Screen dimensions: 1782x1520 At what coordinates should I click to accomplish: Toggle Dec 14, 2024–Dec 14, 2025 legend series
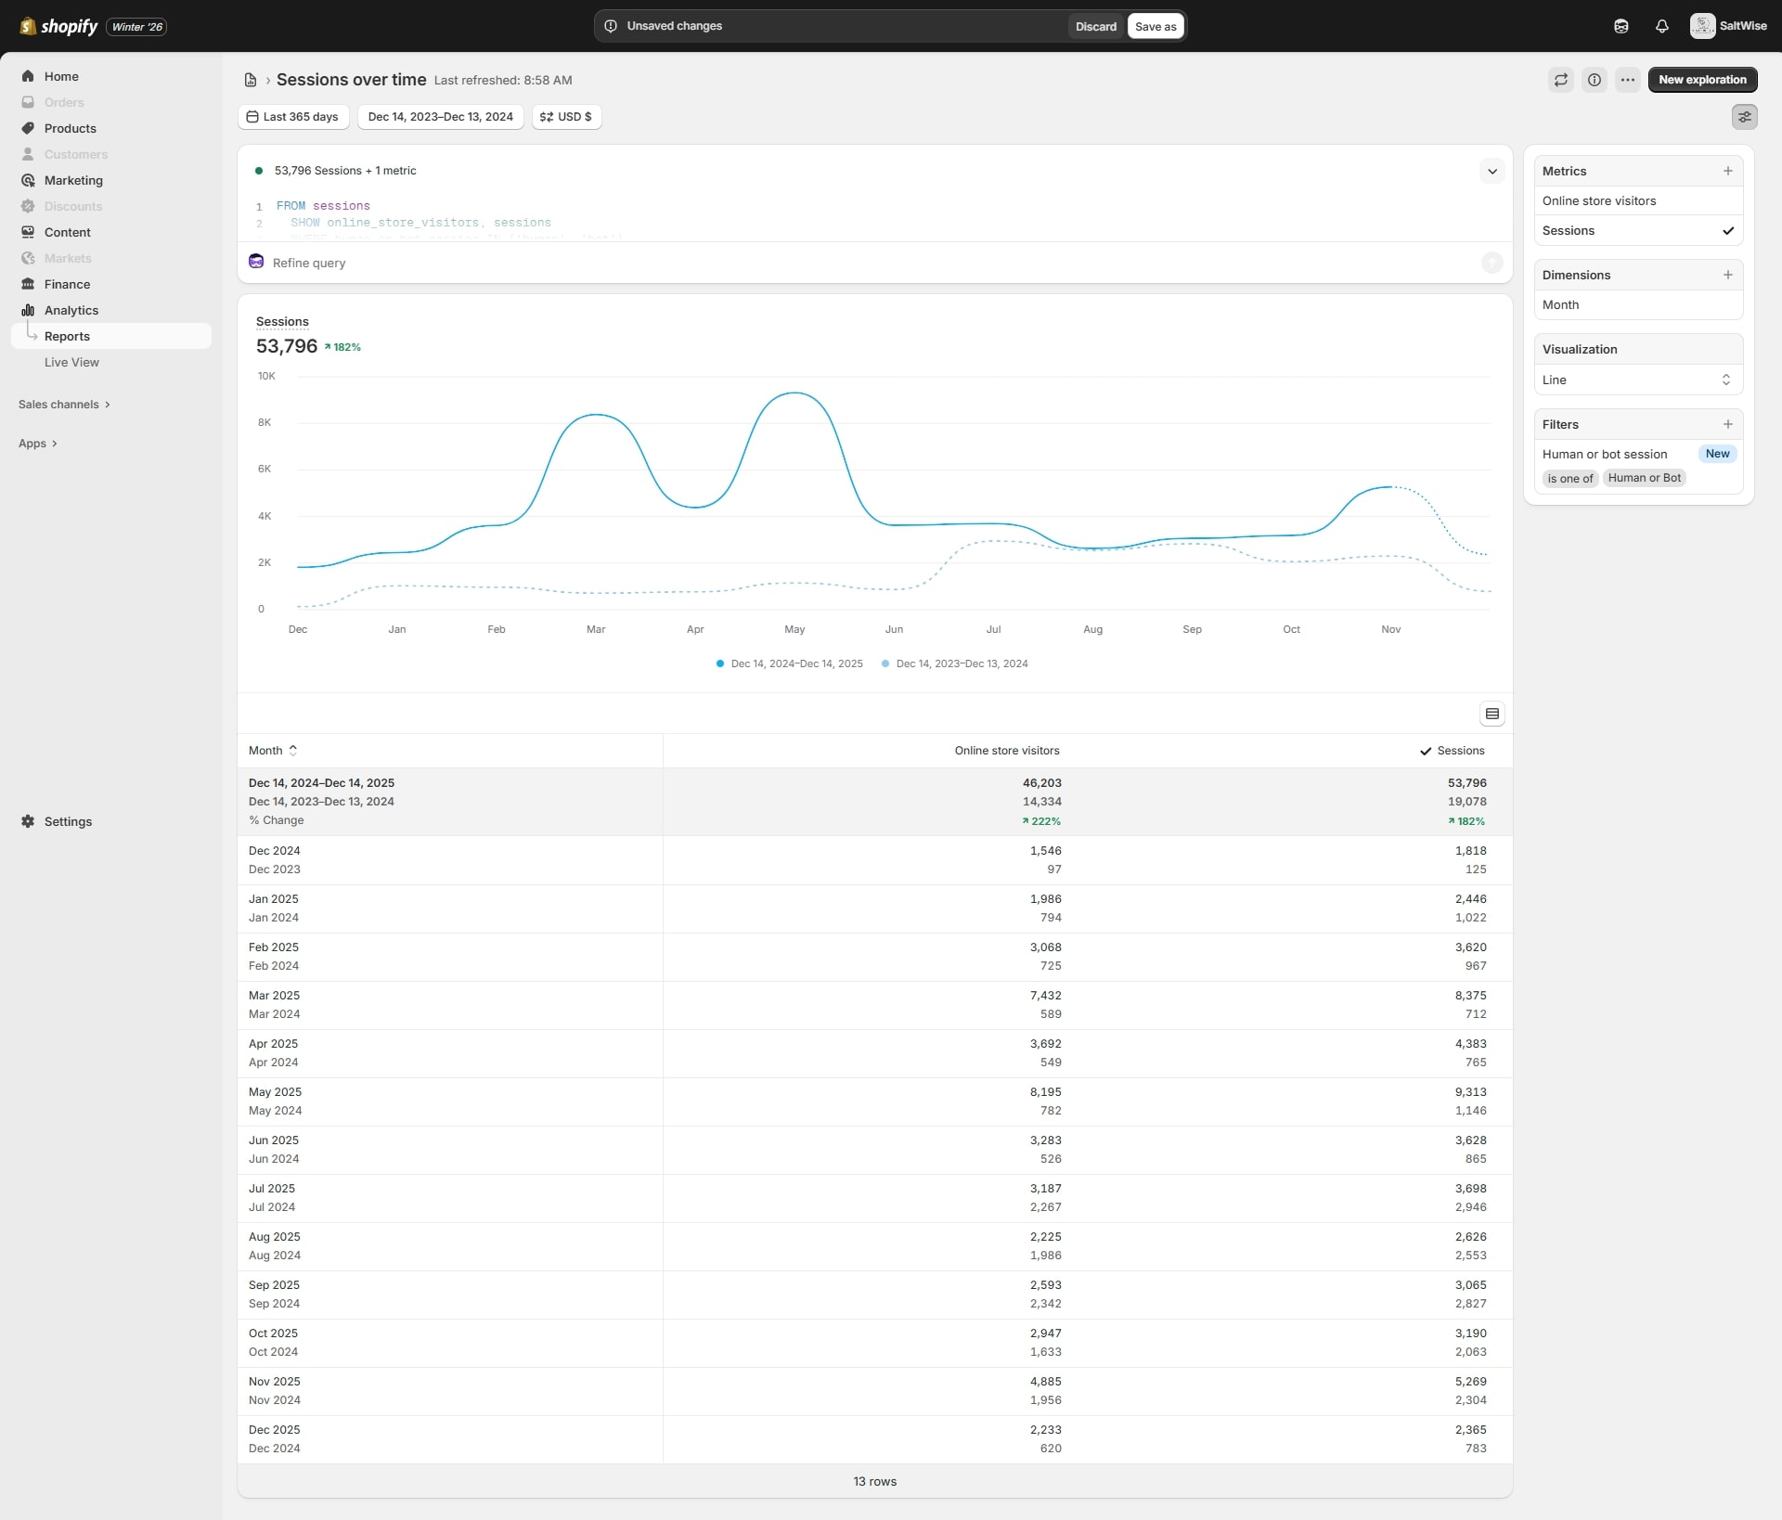(x=790, y=663)
